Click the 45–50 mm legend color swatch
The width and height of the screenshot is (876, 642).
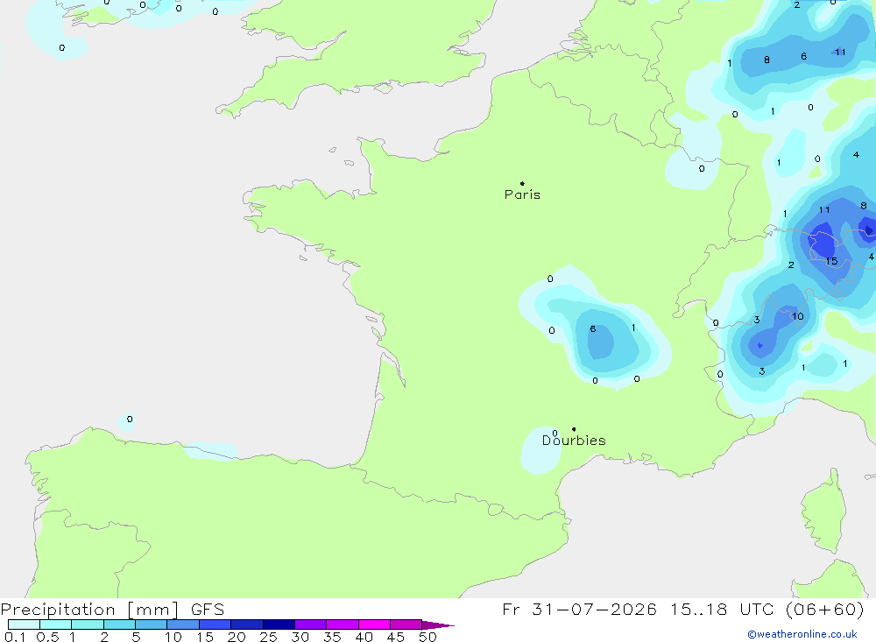point(406,624)
